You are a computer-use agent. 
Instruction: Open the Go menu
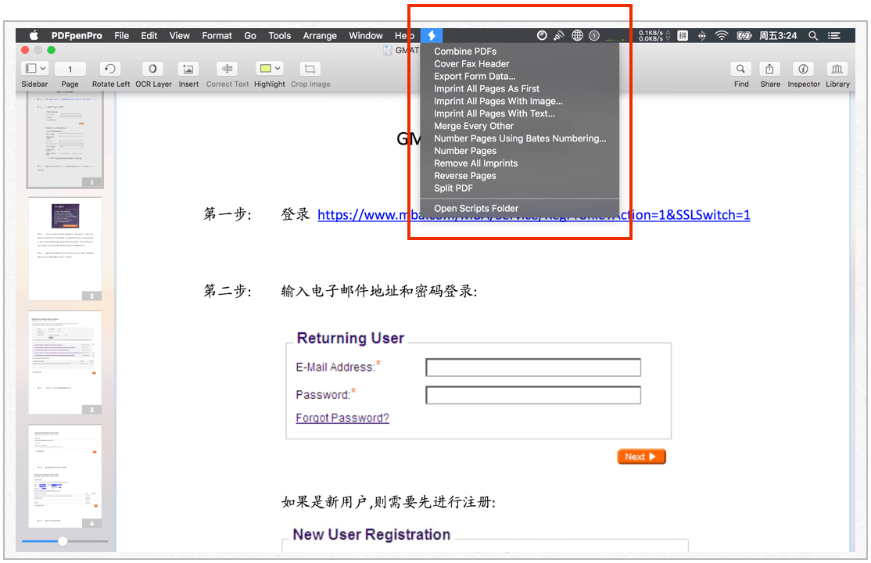click(x=250, y=35)
